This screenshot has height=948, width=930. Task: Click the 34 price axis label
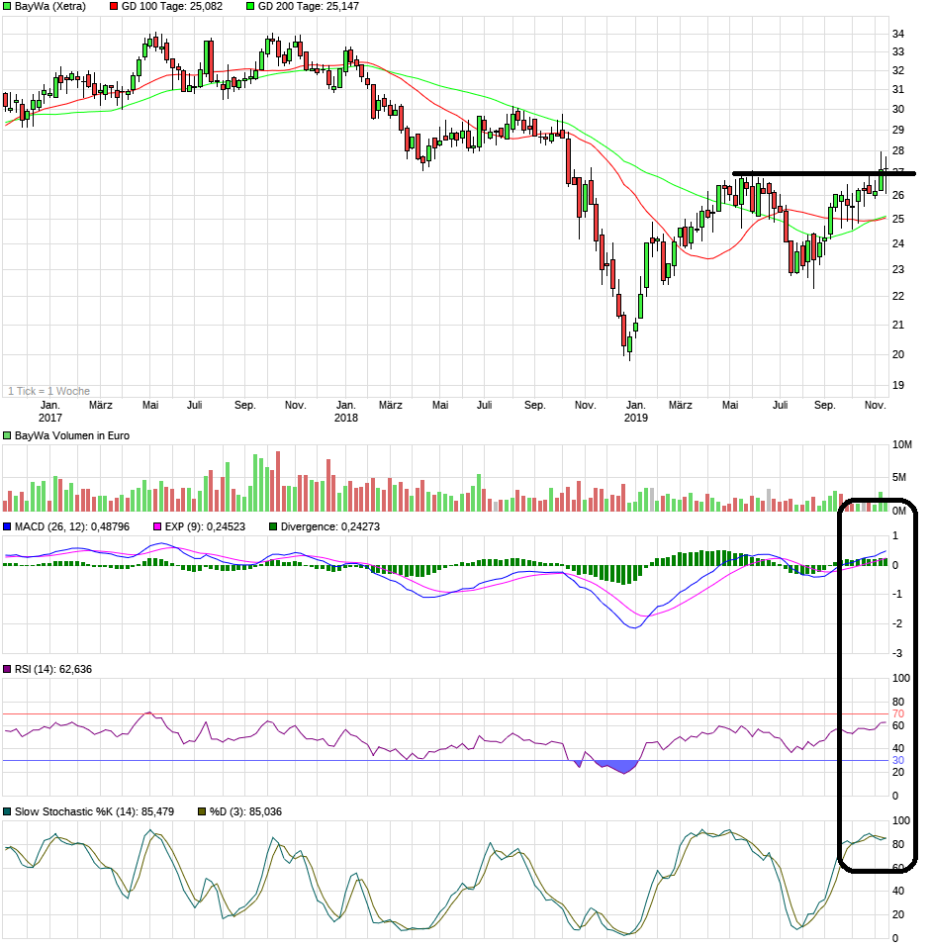[898, 34]
